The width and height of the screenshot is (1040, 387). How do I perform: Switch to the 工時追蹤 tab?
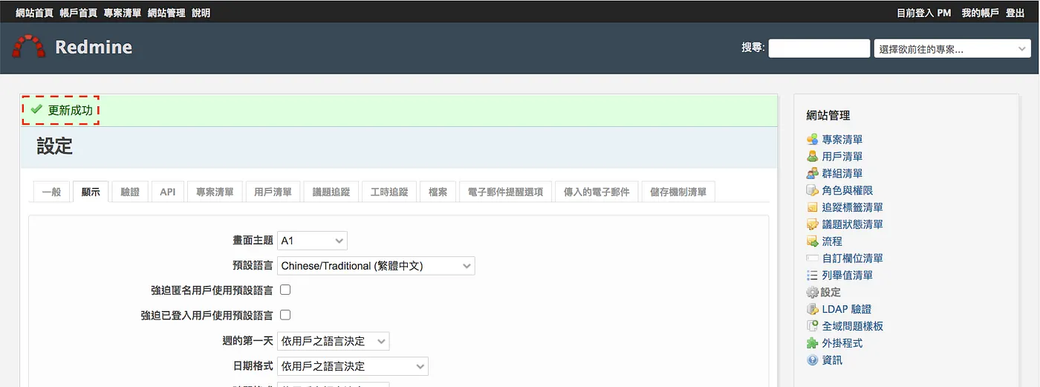click(389, 192)
